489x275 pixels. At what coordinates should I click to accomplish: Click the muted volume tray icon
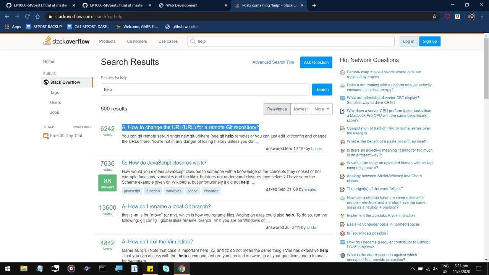click(x=435, y=269)
